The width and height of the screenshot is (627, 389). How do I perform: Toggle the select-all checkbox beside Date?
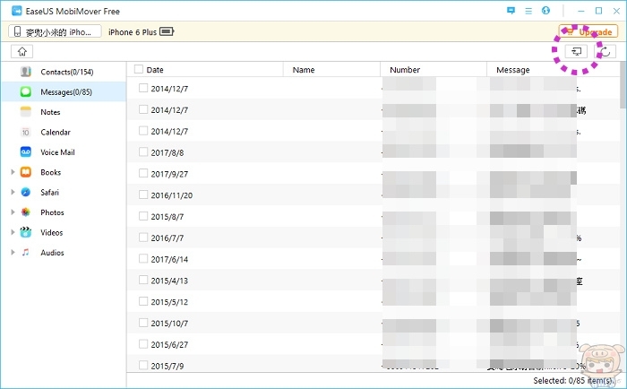coord(139,69)
